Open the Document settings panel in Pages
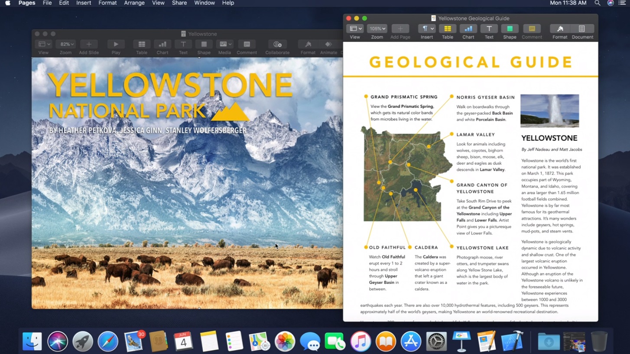This screenshot has height=354, width=630. pyautogui.click(x=582, y=29)
